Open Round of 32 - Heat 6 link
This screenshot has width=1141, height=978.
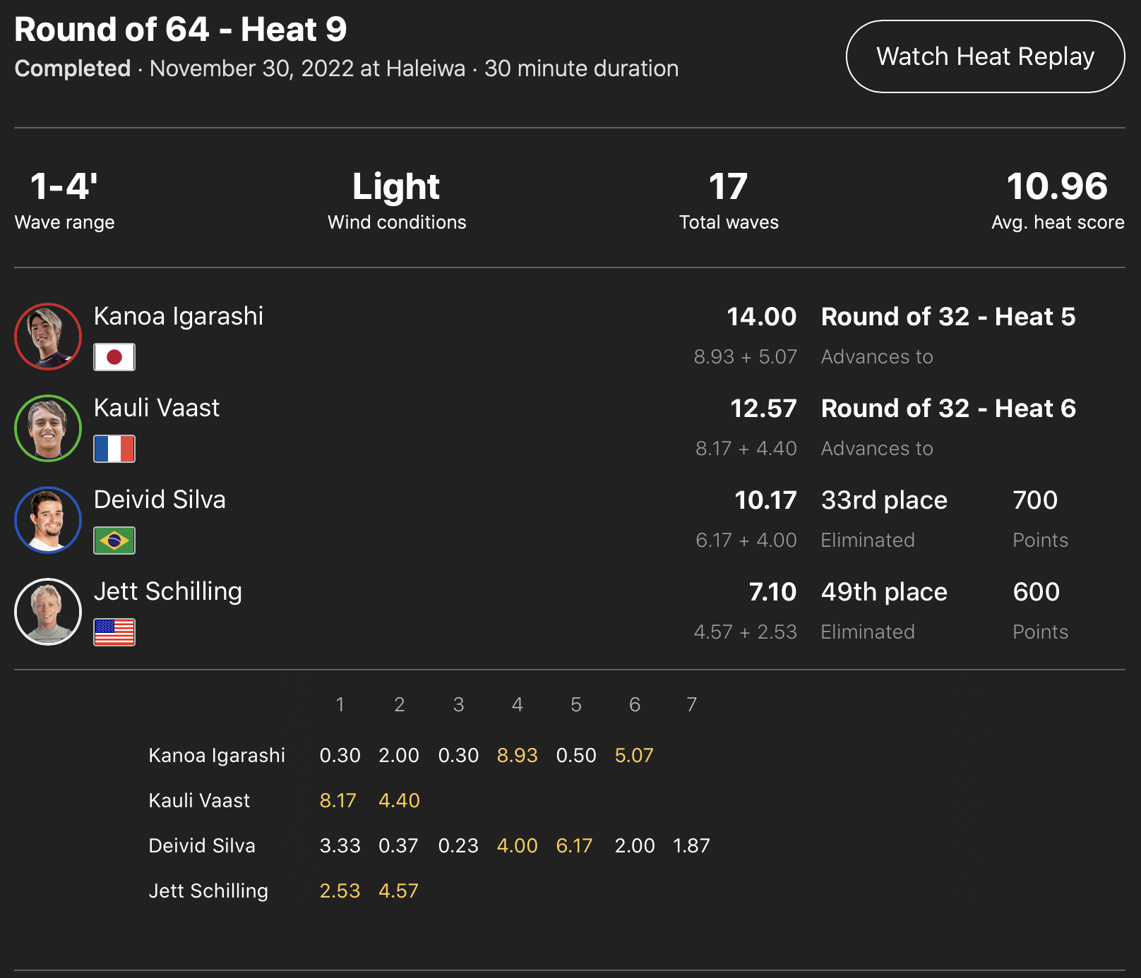[x=948, y=409]
